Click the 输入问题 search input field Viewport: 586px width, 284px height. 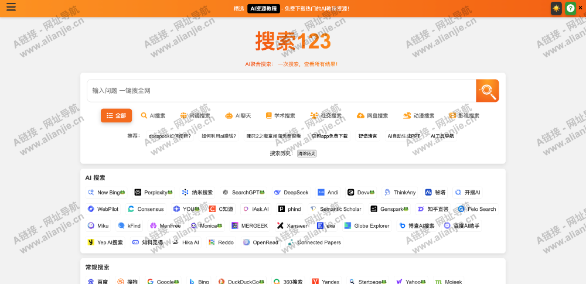click(281, 90)
